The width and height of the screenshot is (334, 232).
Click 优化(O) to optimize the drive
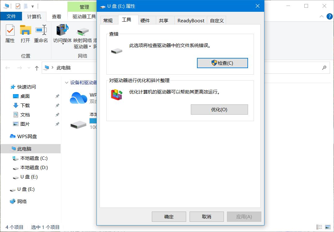(219, 109)
